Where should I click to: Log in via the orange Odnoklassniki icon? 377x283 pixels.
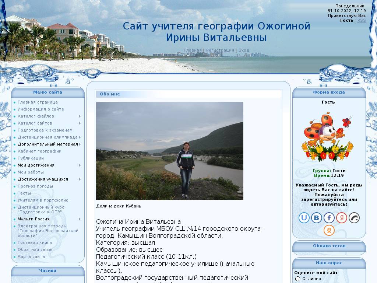[x=329, y=230]
